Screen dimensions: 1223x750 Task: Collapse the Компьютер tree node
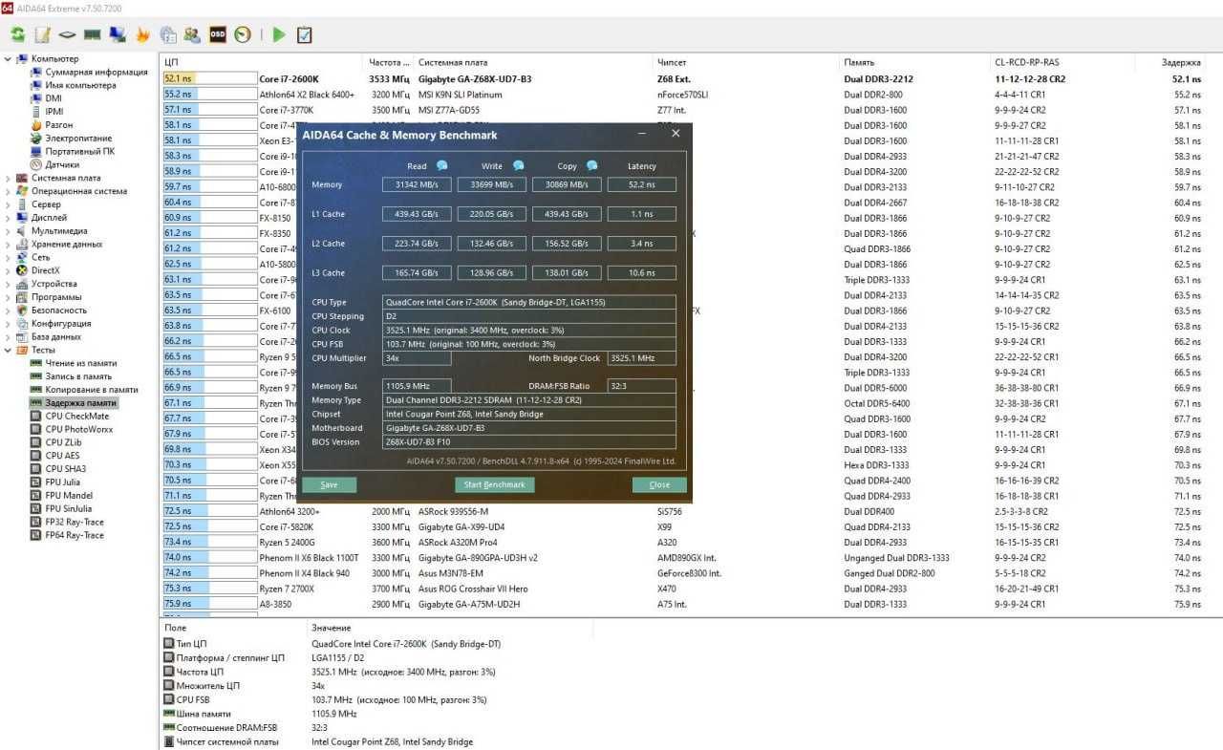(x=9, y=59)
